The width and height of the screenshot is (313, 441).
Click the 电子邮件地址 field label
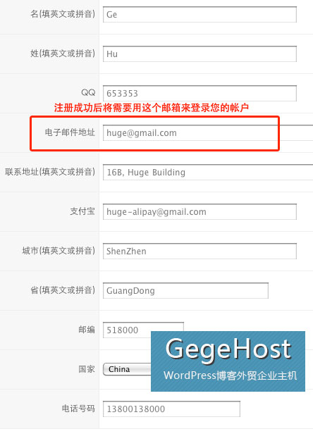tap(70, 132)
